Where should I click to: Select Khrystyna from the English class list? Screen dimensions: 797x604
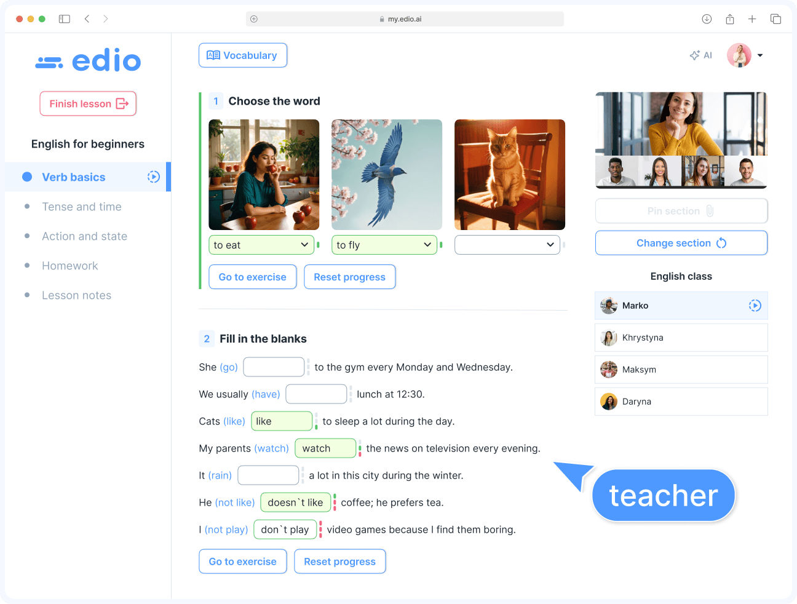tap(681, 337)
